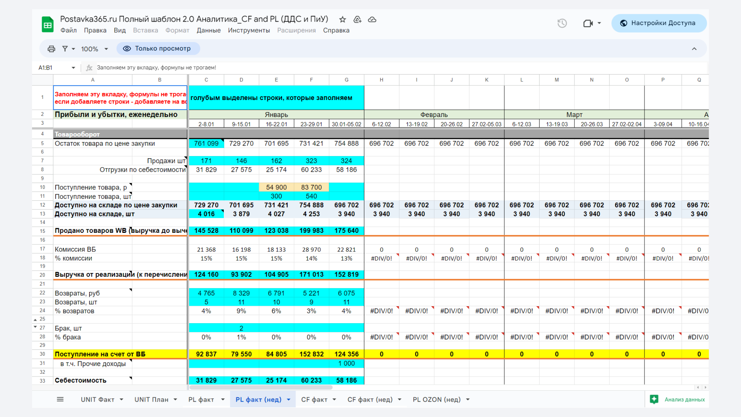Expand hidden rows with arrow at row 27
Screen dimensions: 741x417
pyautogui.click(x=35, y=327)
